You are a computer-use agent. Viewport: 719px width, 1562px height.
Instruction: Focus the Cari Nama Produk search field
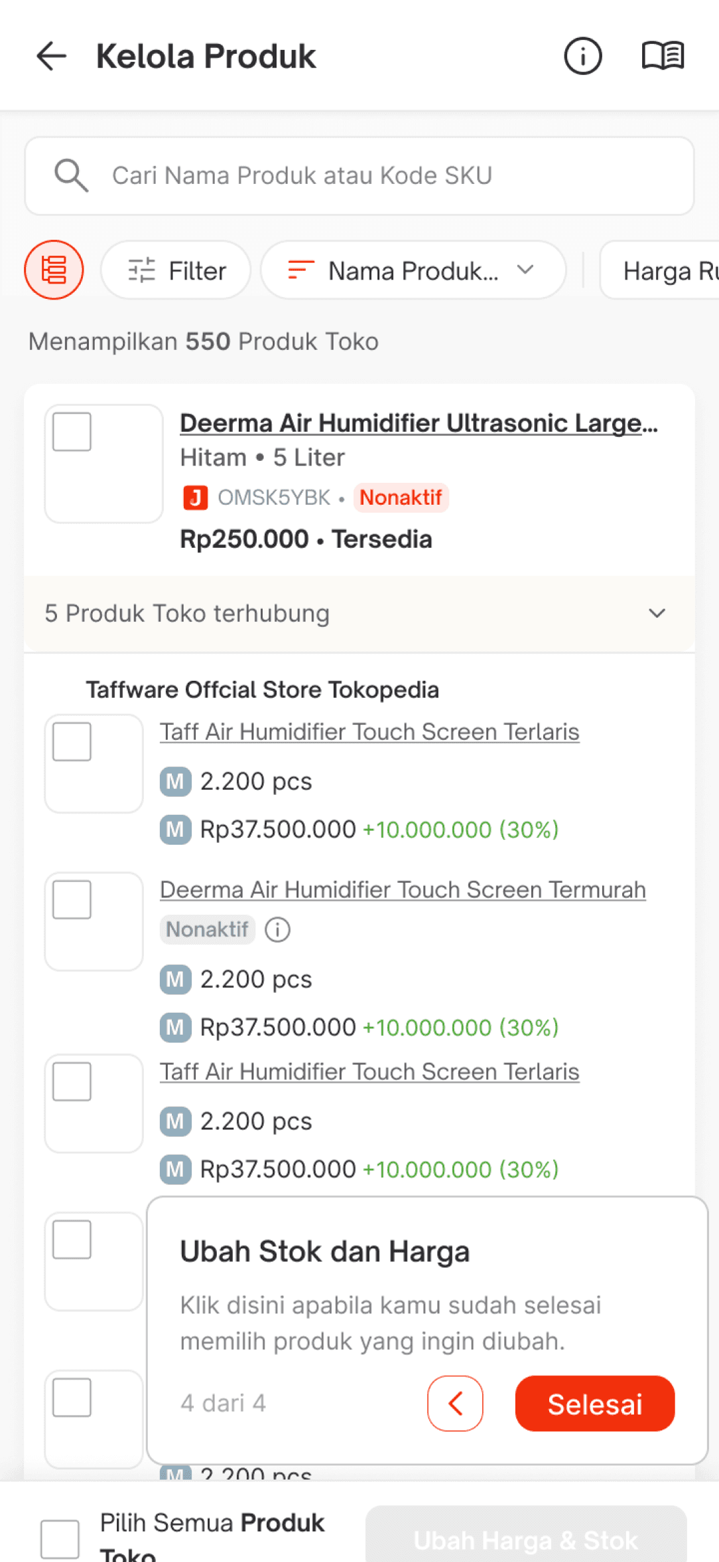[x=359, y=176]
